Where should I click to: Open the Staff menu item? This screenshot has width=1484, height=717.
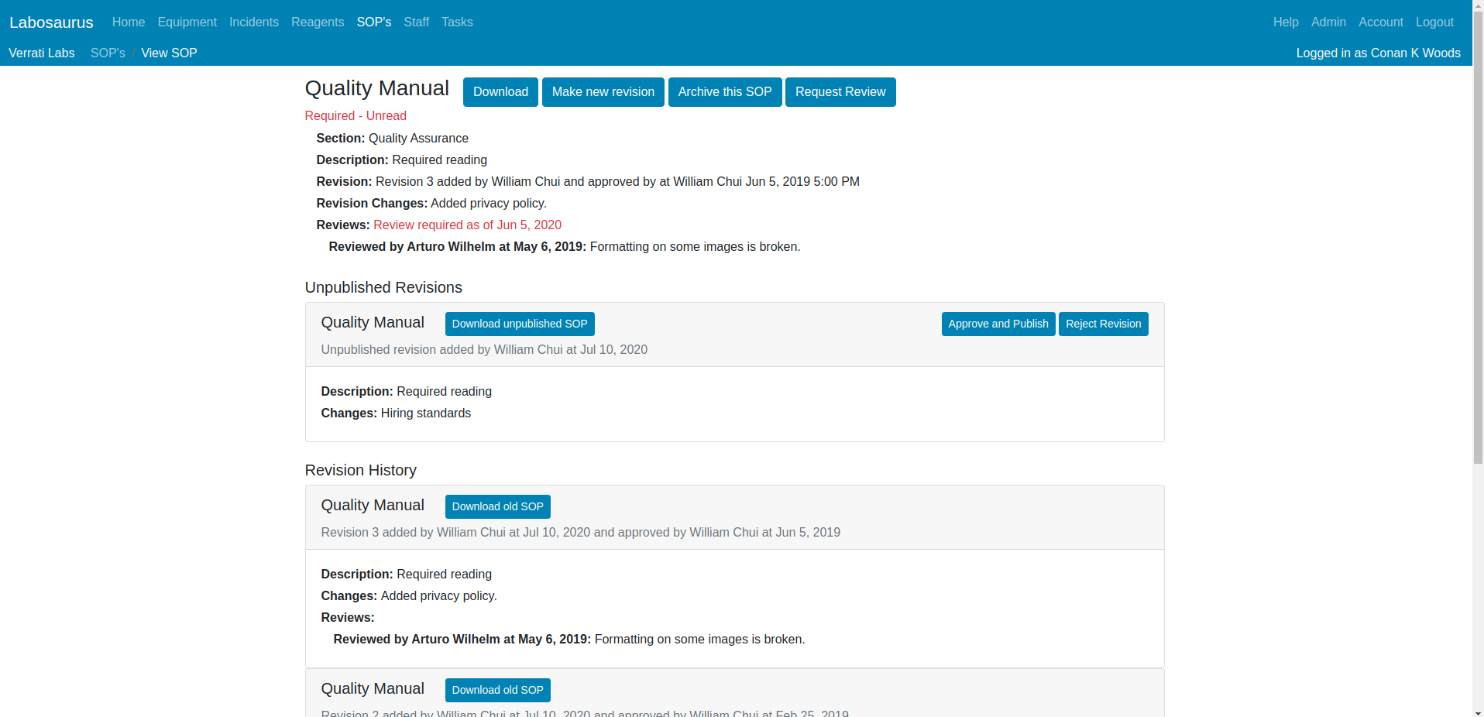click(417, 22)
